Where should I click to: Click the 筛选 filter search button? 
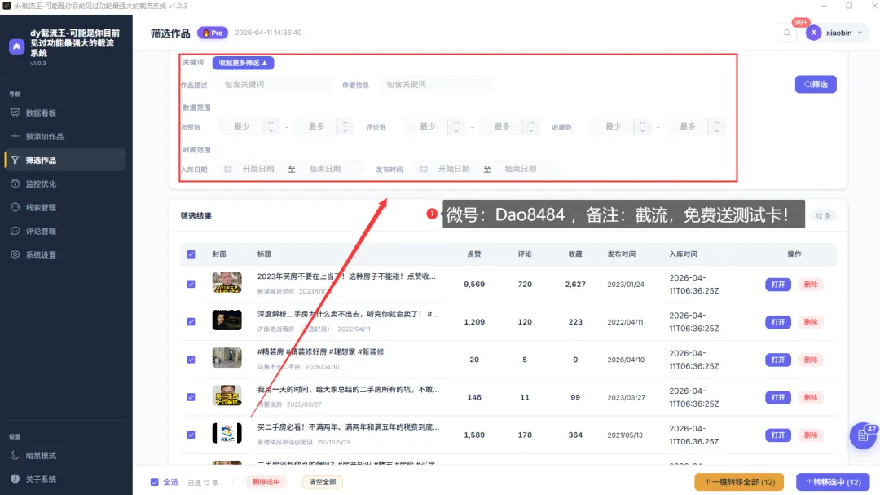coord(815,84)
